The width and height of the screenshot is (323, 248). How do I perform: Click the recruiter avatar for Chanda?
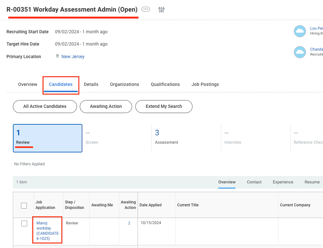click(300, 52)
